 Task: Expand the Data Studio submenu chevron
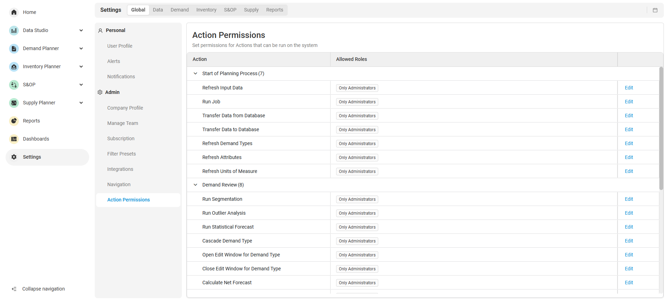click(81, 31)
